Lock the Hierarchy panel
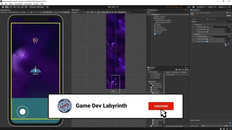Viewport: 232px width, 130px height. tap(186, 10)
